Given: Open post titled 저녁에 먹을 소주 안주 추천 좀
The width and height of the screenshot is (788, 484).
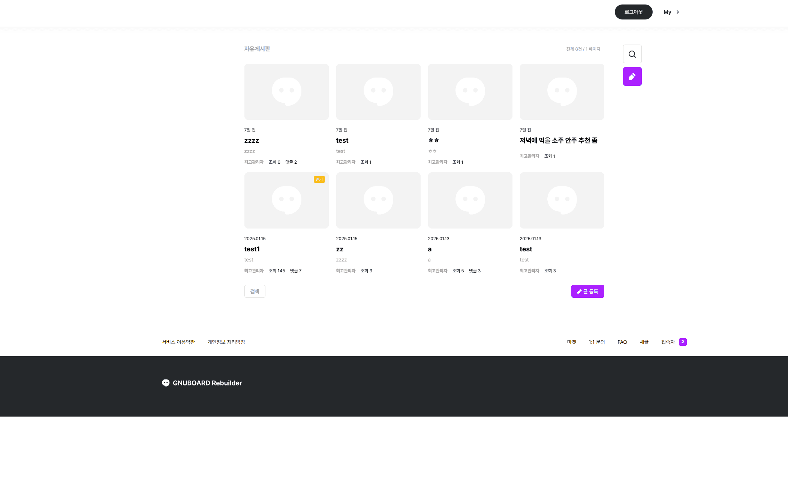Looking at the screenshot, I should pos(558,140).
